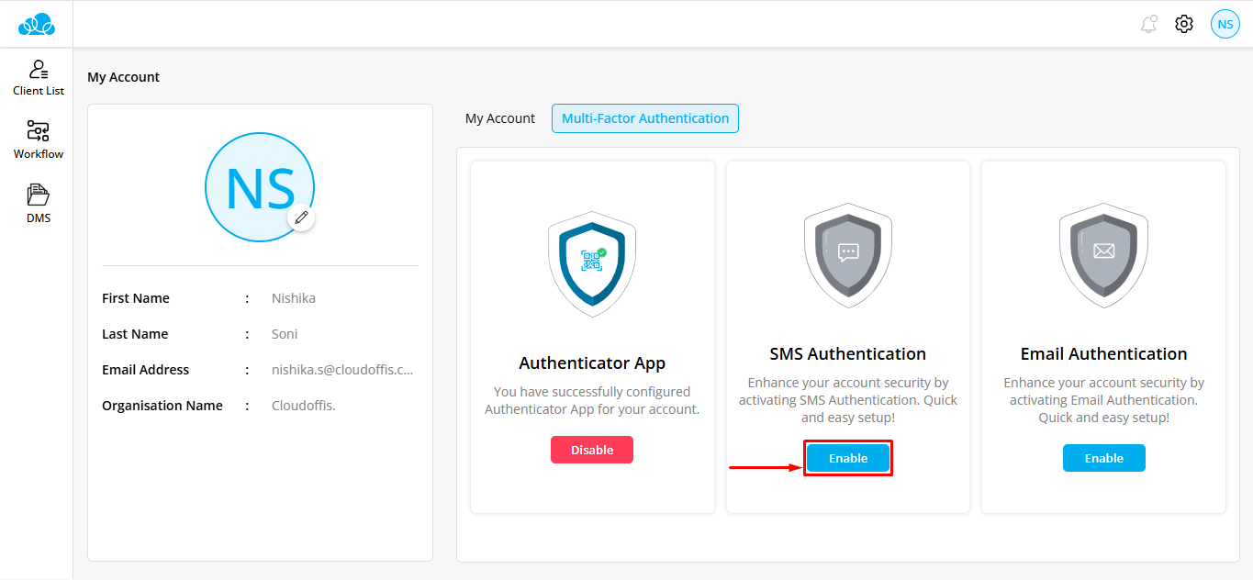Select the Multi-Factor Authentication tab
The height and width of the screenshot is (580, 1253).
645,118
